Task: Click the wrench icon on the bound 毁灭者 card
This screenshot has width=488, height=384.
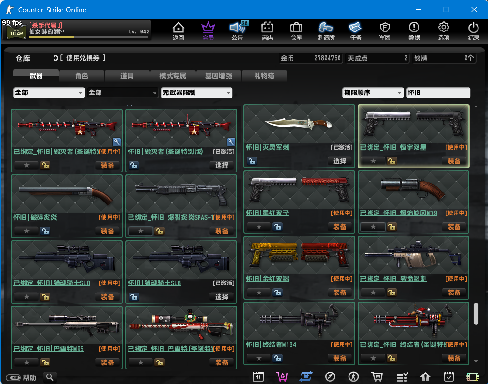Action: click(x=117, y=142)
